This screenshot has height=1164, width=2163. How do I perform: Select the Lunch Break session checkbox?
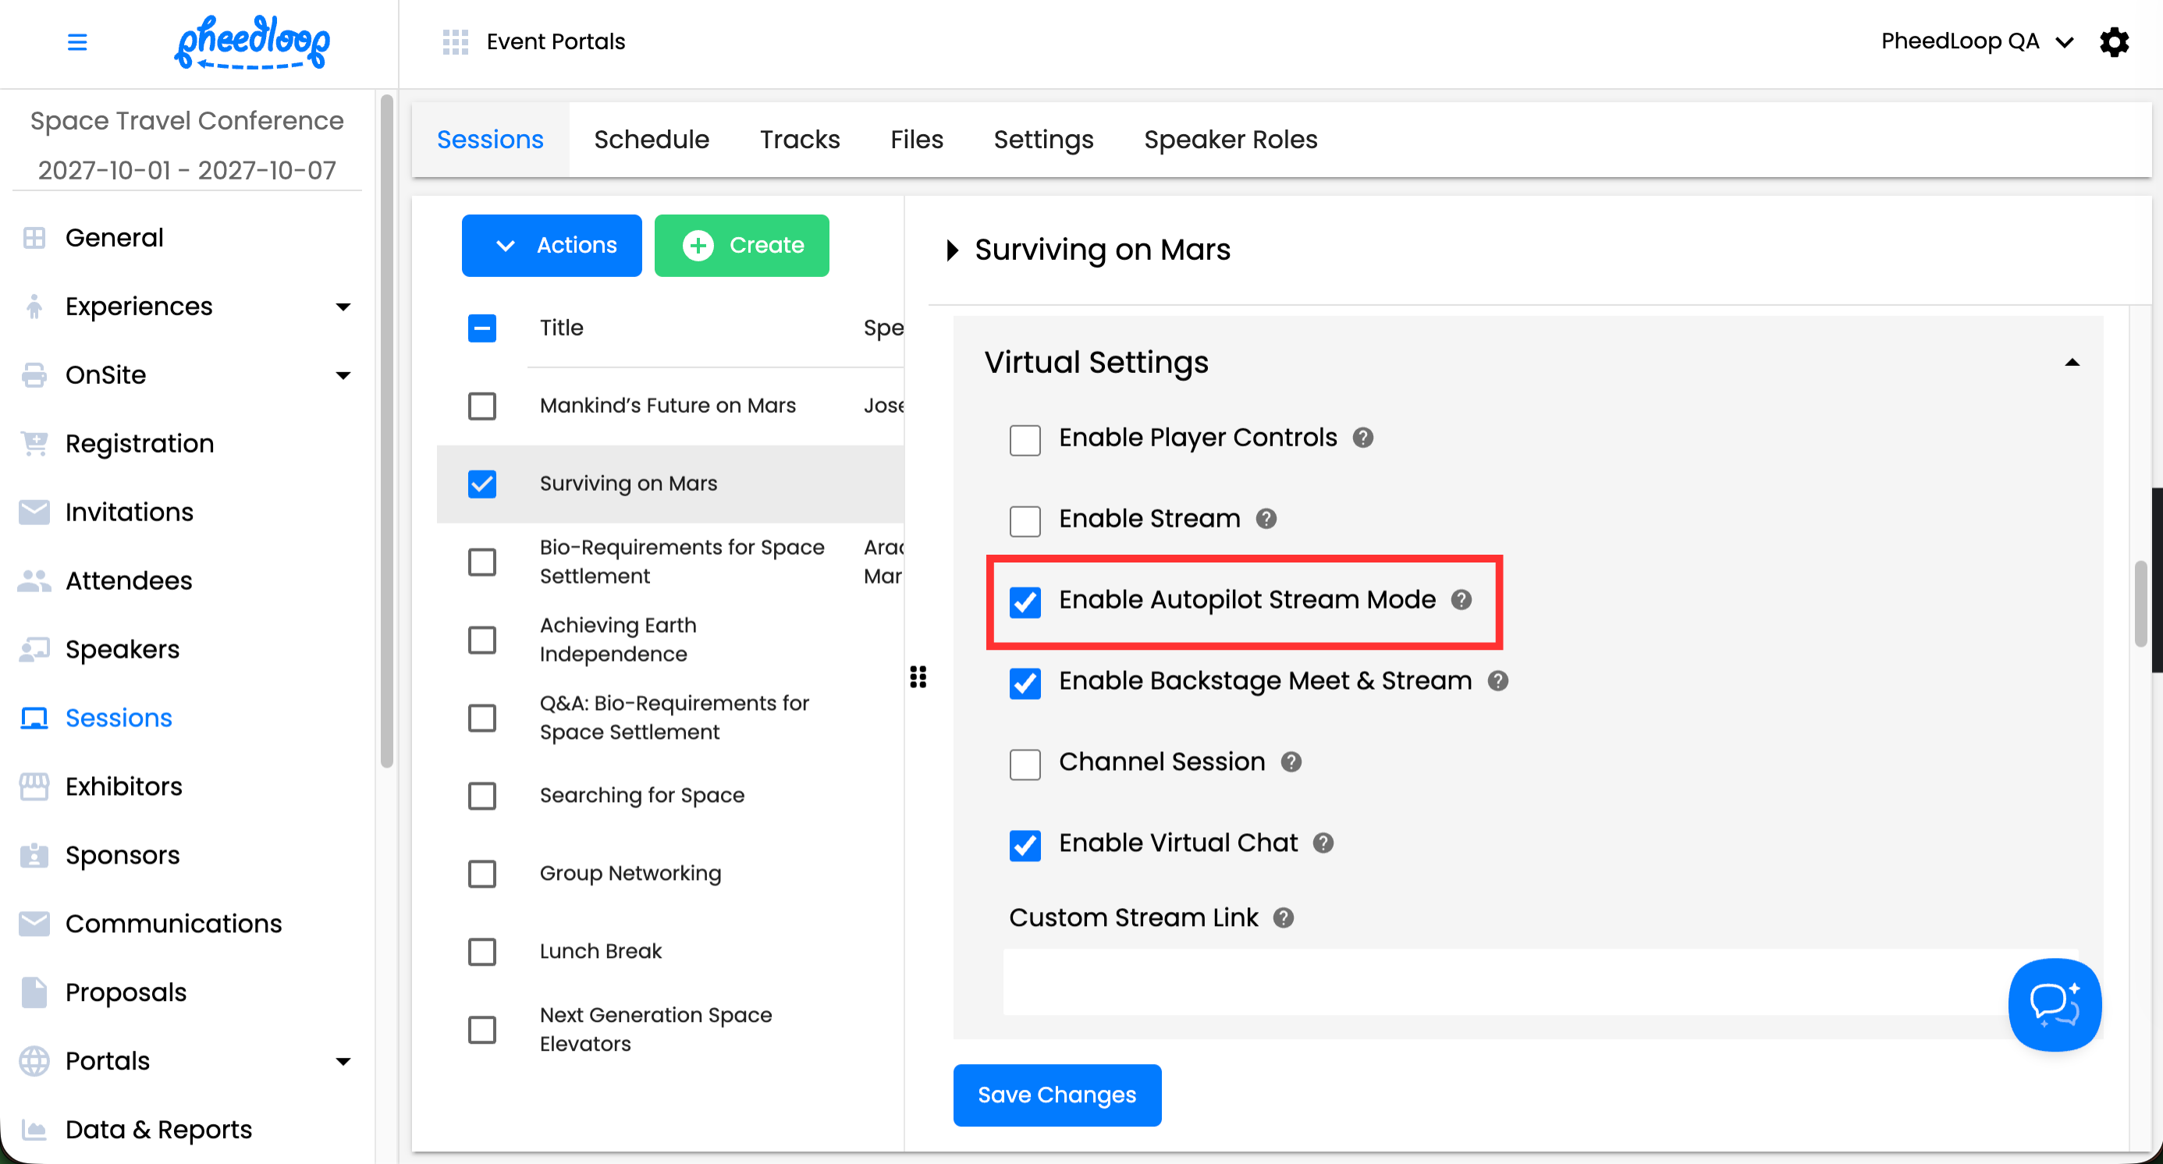point(482,951)
